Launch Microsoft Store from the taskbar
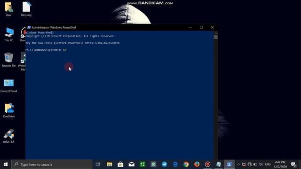Image resolution: width=301 pixels, height=169 pixels. [x=120, y=164]
